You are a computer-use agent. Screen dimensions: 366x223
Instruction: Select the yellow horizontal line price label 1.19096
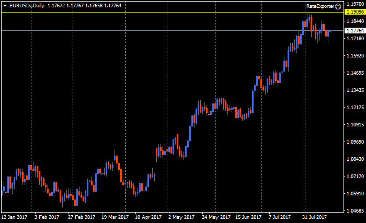(x=355, y=12)
